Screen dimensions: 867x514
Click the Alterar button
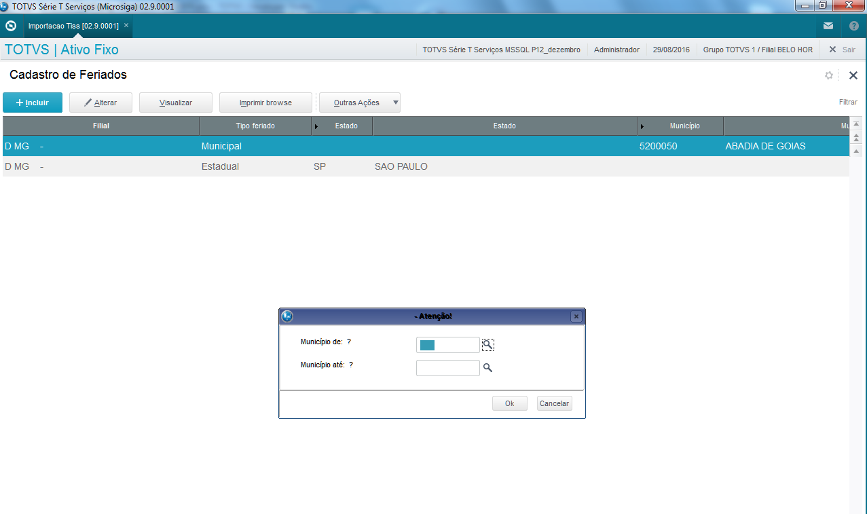point(100,103)
